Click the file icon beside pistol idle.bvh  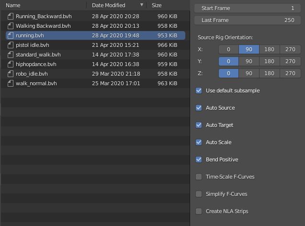[x=11, y=45]
